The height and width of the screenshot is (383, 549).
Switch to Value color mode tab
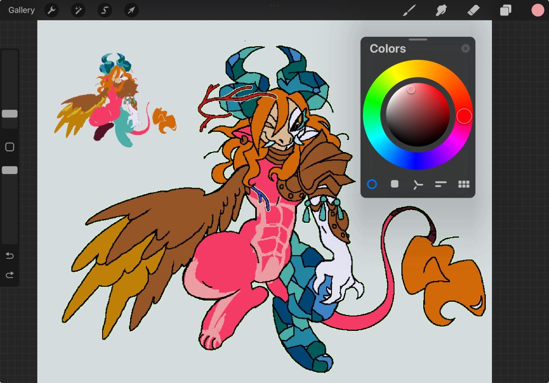(440, 184)
